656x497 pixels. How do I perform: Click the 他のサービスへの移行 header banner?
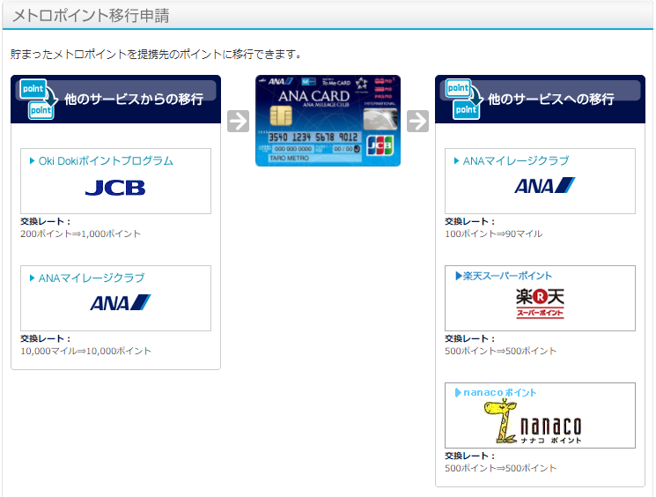540,100
